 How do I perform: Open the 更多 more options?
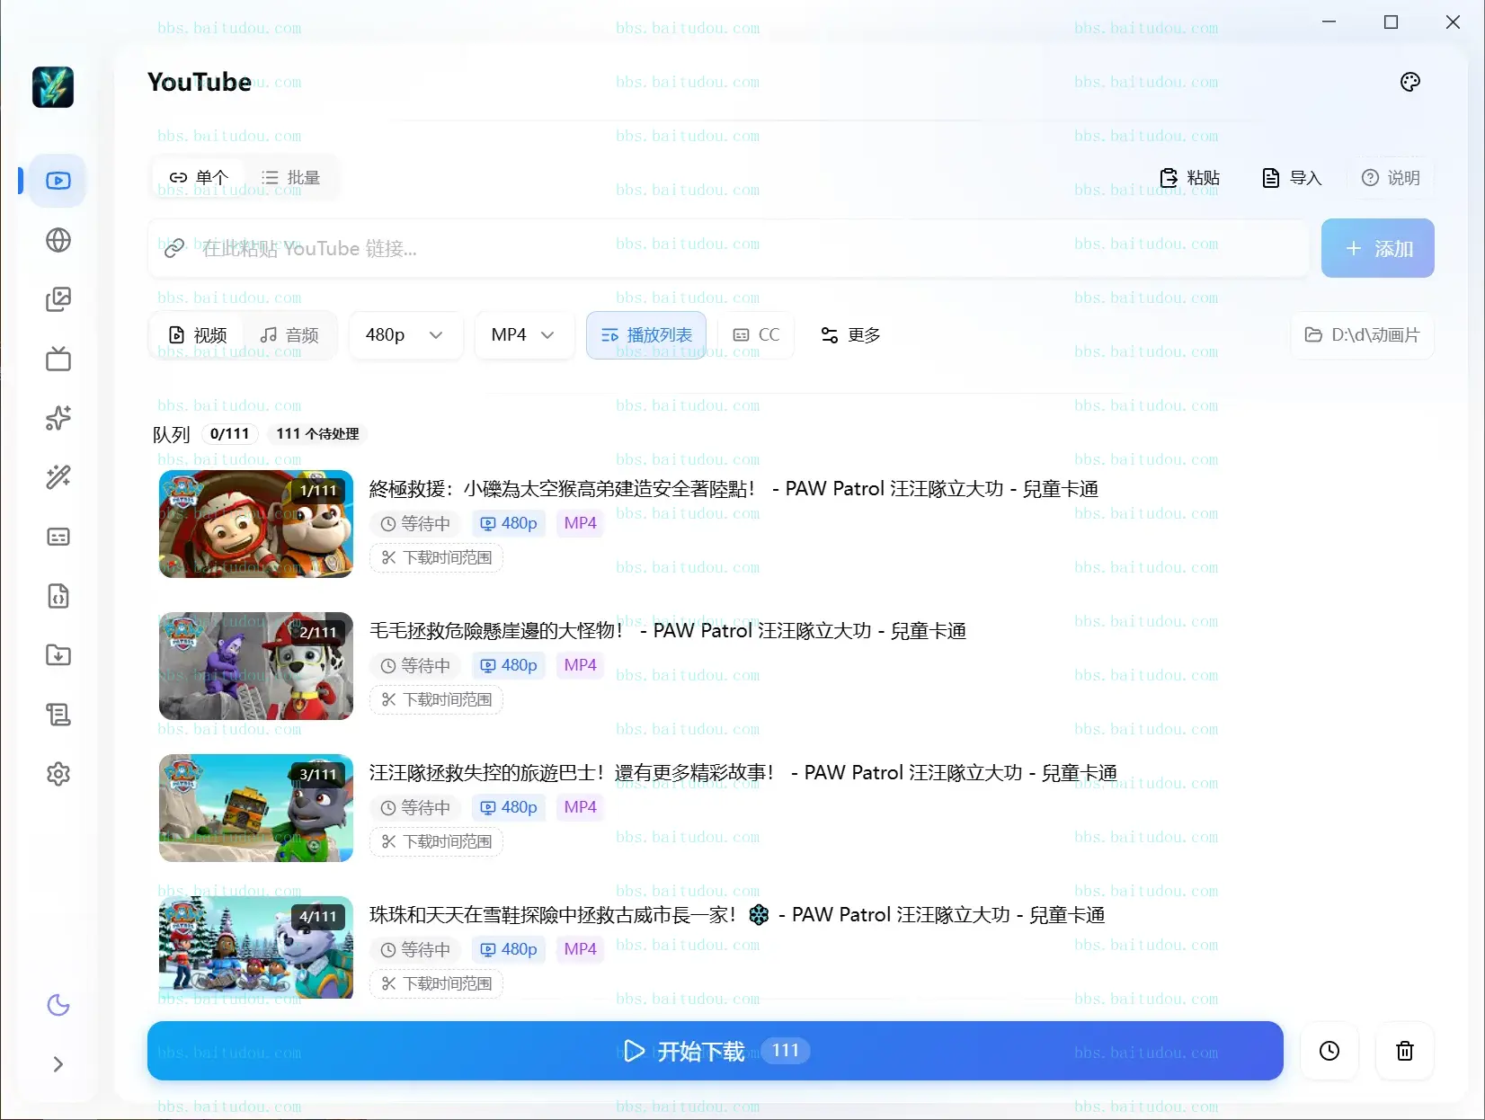(850, 335)
